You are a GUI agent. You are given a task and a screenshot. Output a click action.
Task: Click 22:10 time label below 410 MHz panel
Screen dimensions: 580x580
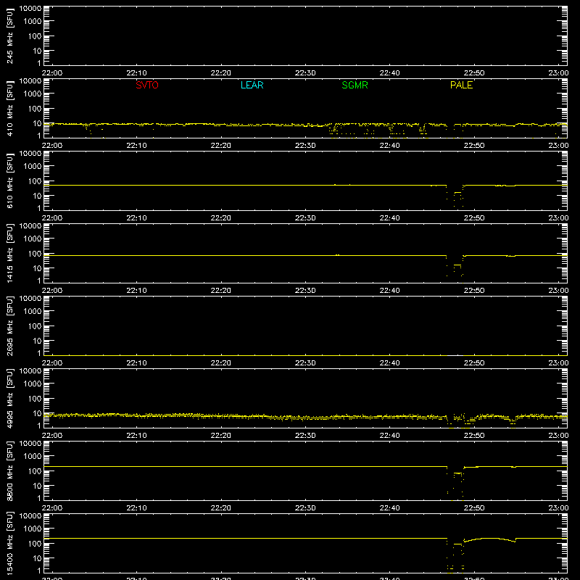pos(136,146)
